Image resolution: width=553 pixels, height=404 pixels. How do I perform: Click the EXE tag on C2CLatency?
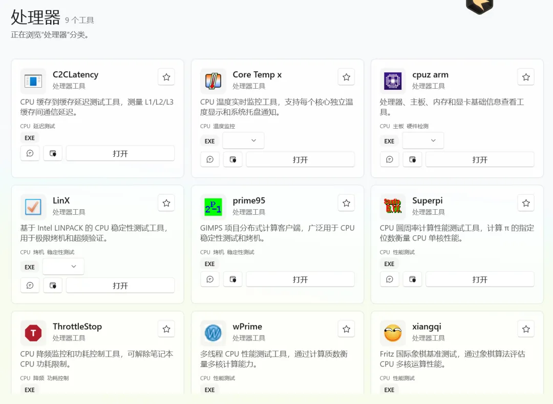point(30,138)
